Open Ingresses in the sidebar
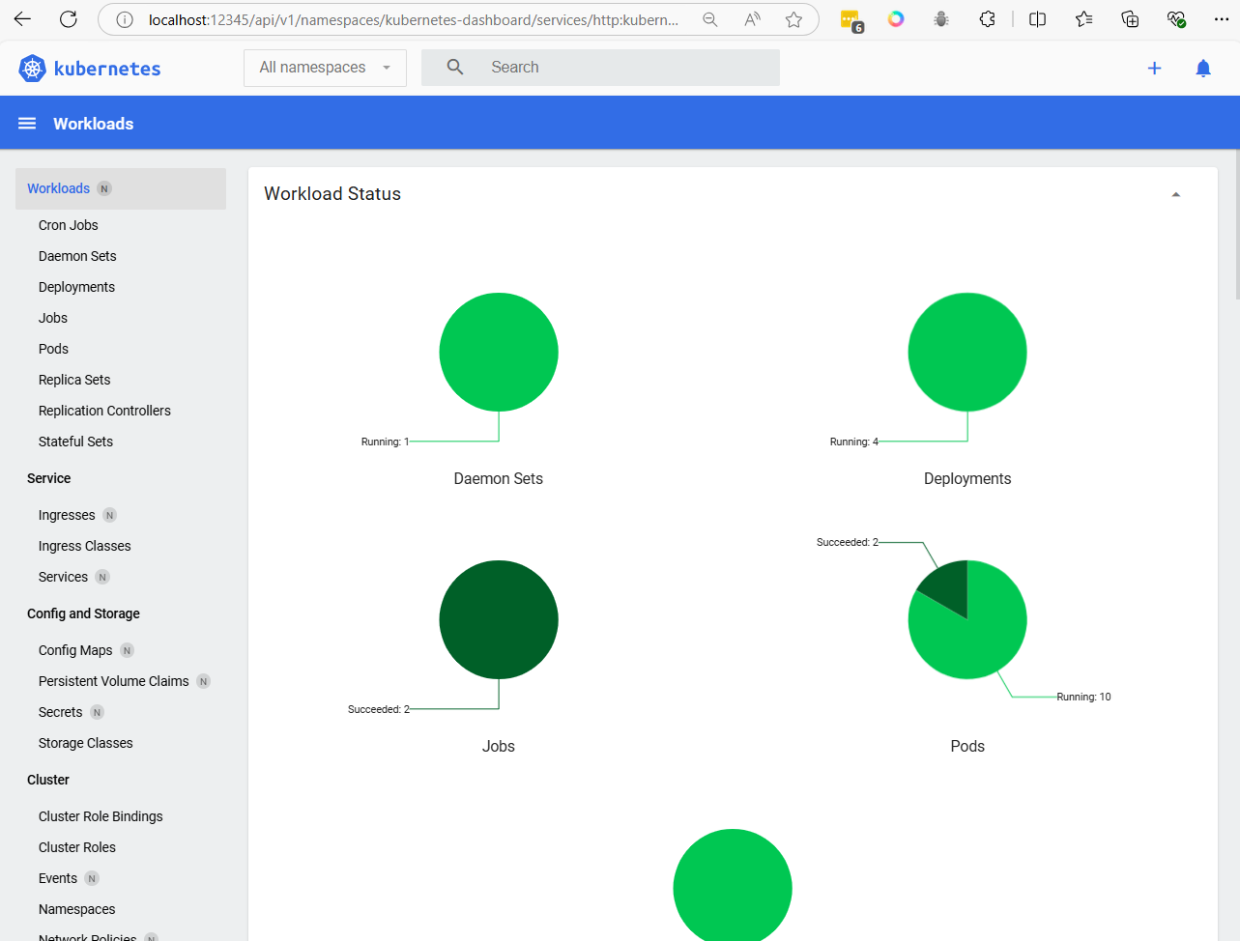Screen dimensions: 1240x941 click(67, 515)
